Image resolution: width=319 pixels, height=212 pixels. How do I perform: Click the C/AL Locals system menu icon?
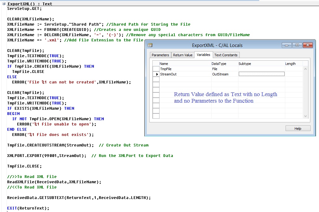coord(150,45)
